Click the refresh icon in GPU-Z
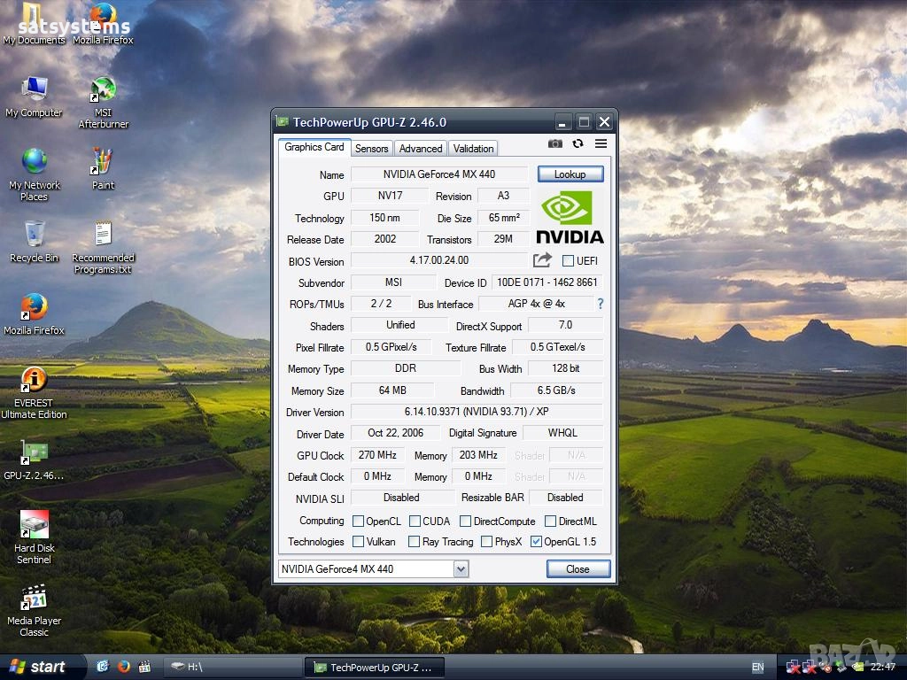Viewport: 907px width, 680px height. point(578,143)
